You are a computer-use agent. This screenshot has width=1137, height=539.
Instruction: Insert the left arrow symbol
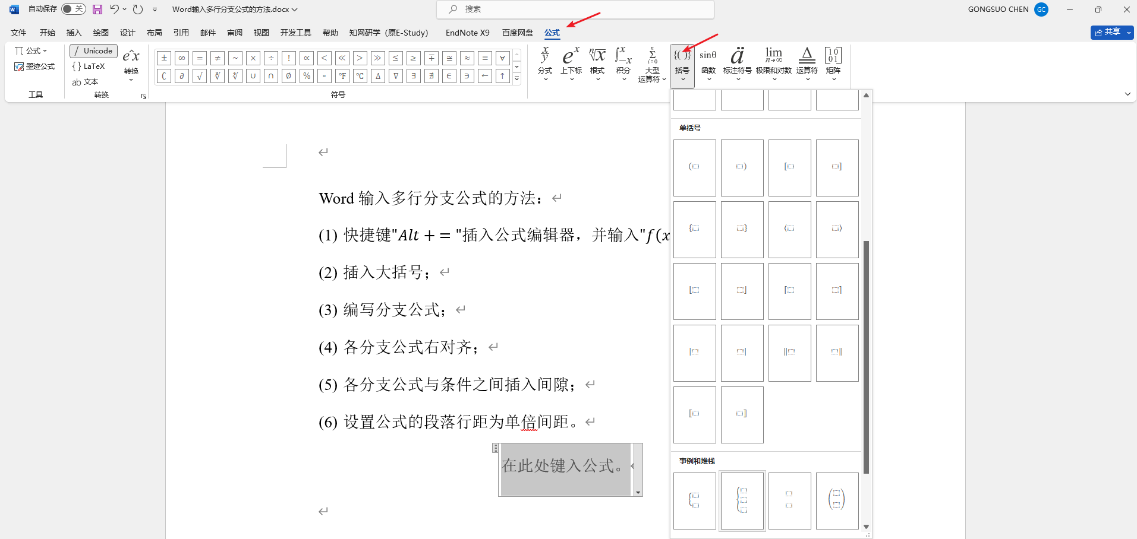tap(485, 76)
